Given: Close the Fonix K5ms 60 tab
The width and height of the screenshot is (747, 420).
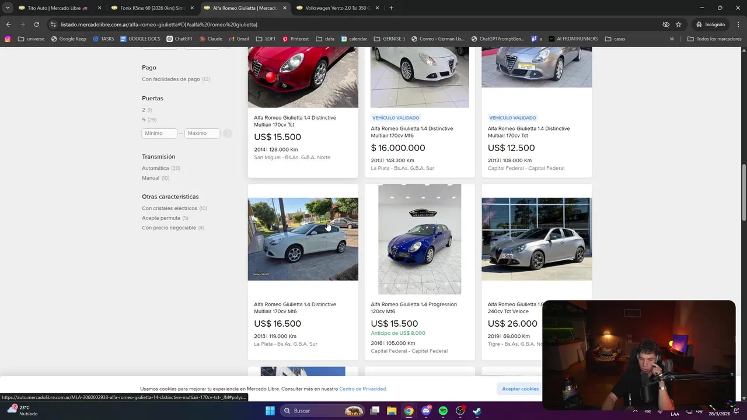Looking at the screenshot, I should [192, 8].
